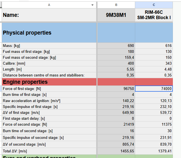Select start delay 0 in column C
The image size is (181, 158).
point(154,118)
